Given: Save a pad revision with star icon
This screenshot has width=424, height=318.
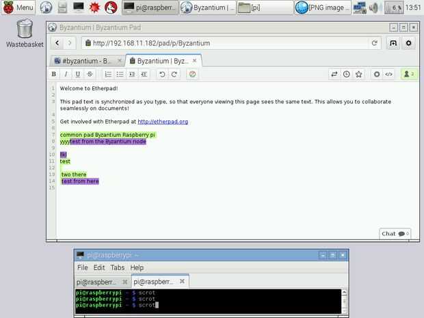Looking at the screenshot, I should [x=358, y=74].
